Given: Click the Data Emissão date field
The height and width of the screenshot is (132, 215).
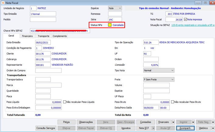Looking at the screenshot, I should (x=43, y=42).
